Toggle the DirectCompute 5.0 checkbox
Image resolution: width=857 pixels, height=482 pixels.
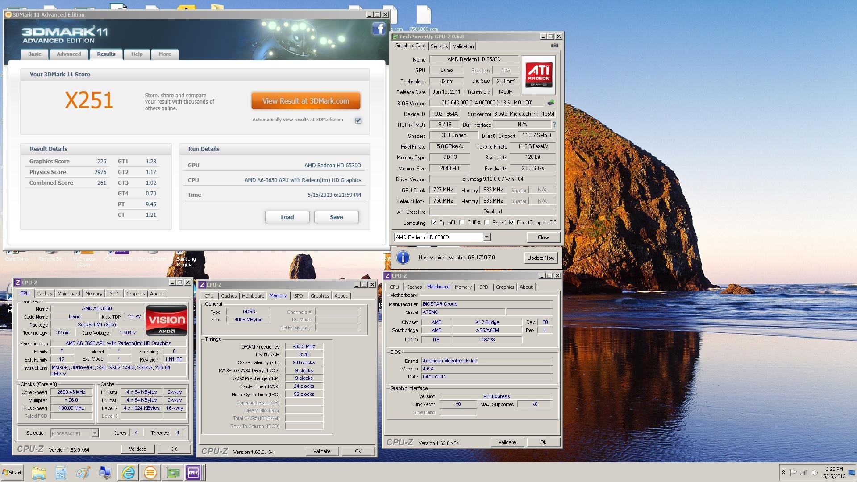coord(512,223)
